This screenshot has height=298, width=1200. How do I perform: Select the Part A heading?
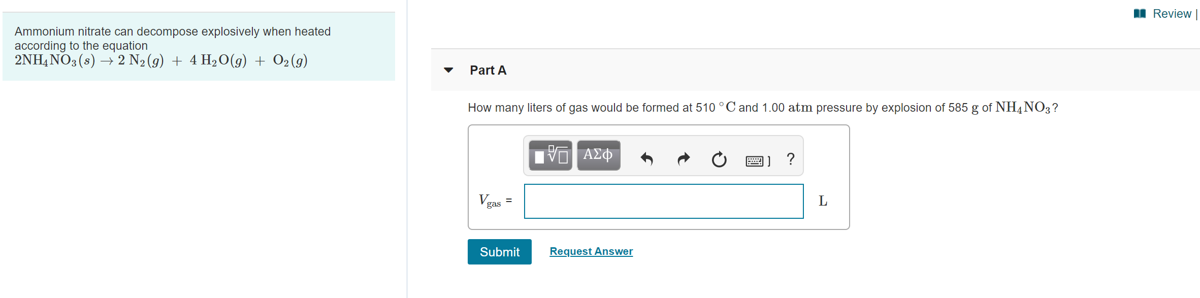488,71
